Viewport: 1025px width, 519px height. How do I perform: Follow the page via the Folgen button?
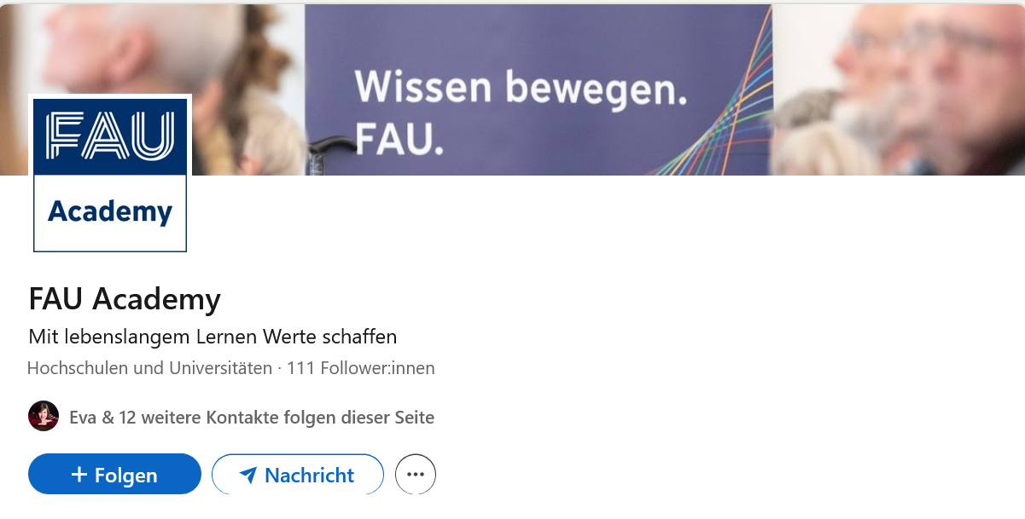pos(114,474)
